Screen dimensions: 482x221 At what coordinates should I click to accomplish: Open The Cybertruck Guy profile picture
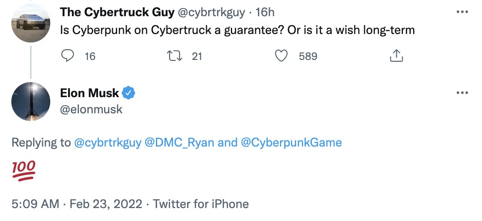[31, 23]
